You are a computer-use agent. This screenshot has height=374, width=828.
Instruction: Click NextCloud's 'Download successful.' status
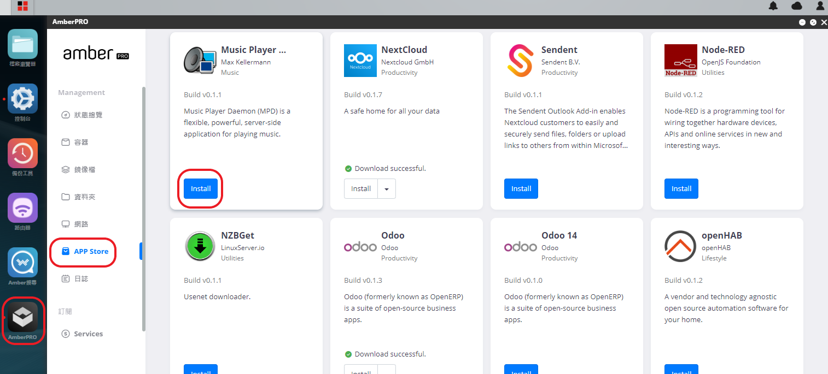click(386, 168)
